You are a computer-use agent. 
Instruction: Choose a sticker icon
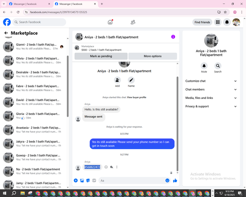[x=88, y=180]
